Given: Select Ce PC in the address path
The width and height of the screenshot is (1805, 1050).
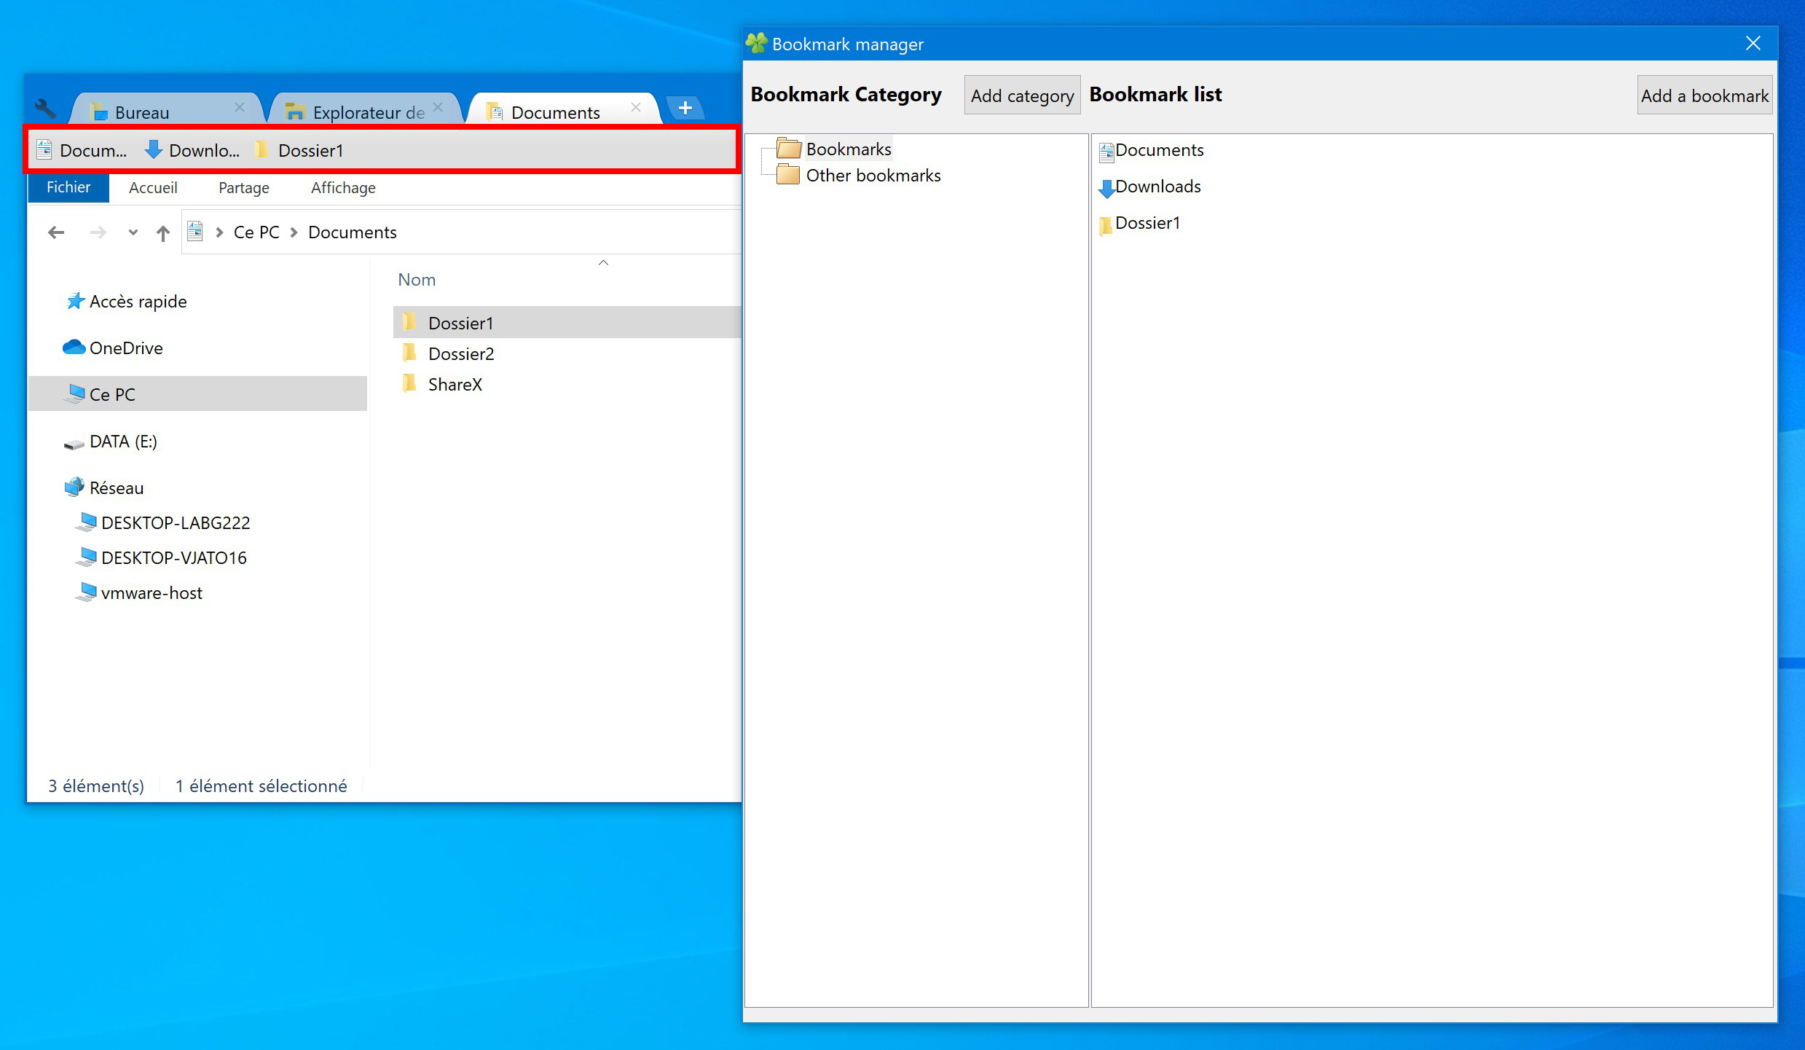Looking at the screenshot, I should [x=256, y=232].
